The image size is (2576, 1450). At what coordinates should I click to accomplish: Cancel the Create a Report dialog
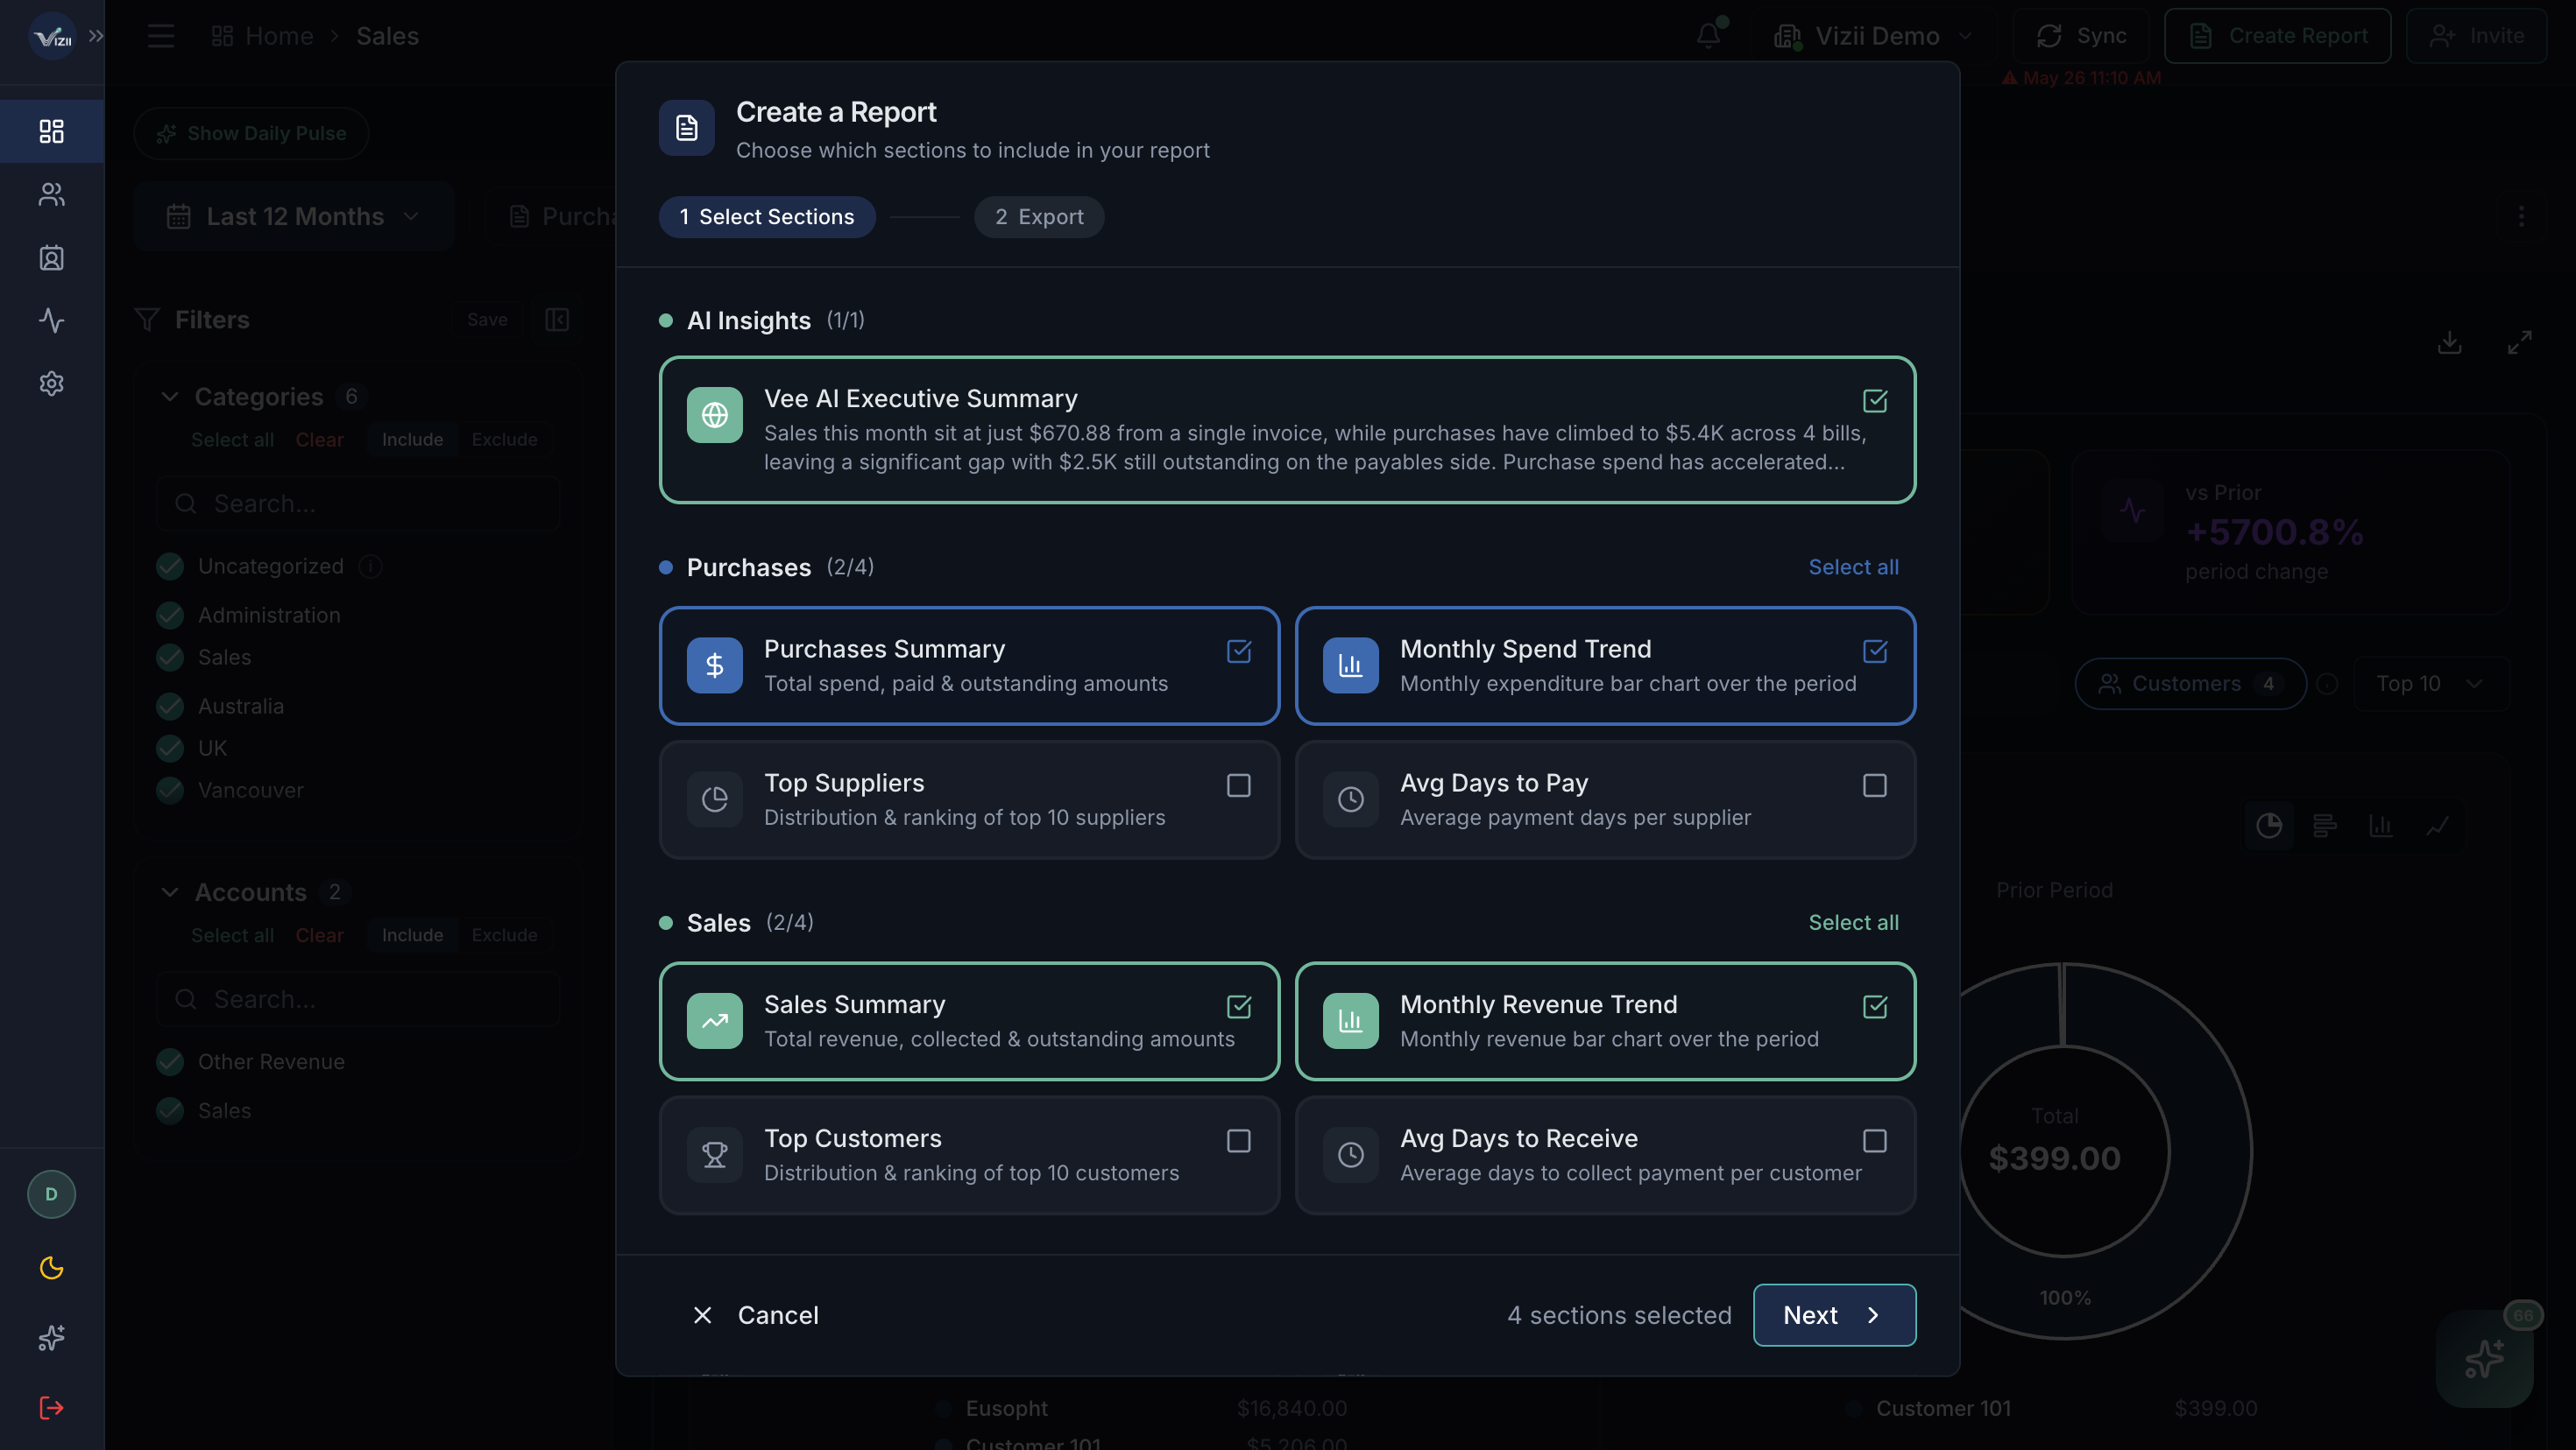tap(756, 1315)
